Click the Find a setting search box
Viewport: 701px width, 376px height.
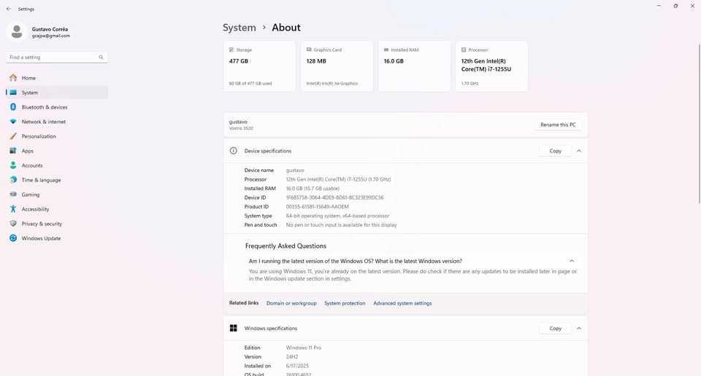point(57,57)
